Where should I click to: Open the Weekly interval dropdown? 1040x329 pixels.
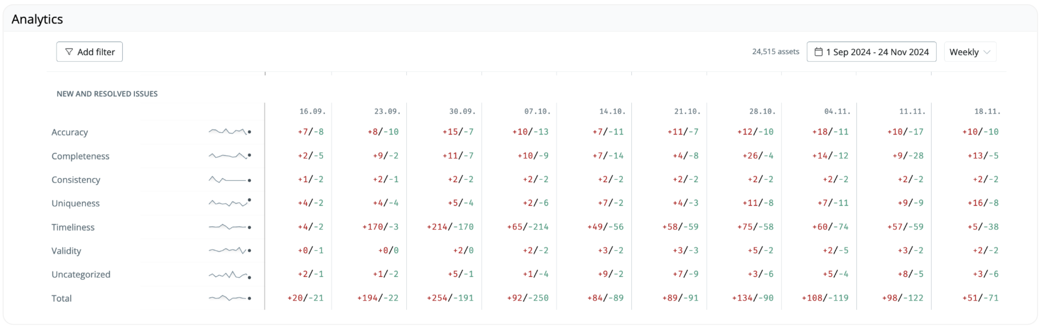[x=970, y=52]
